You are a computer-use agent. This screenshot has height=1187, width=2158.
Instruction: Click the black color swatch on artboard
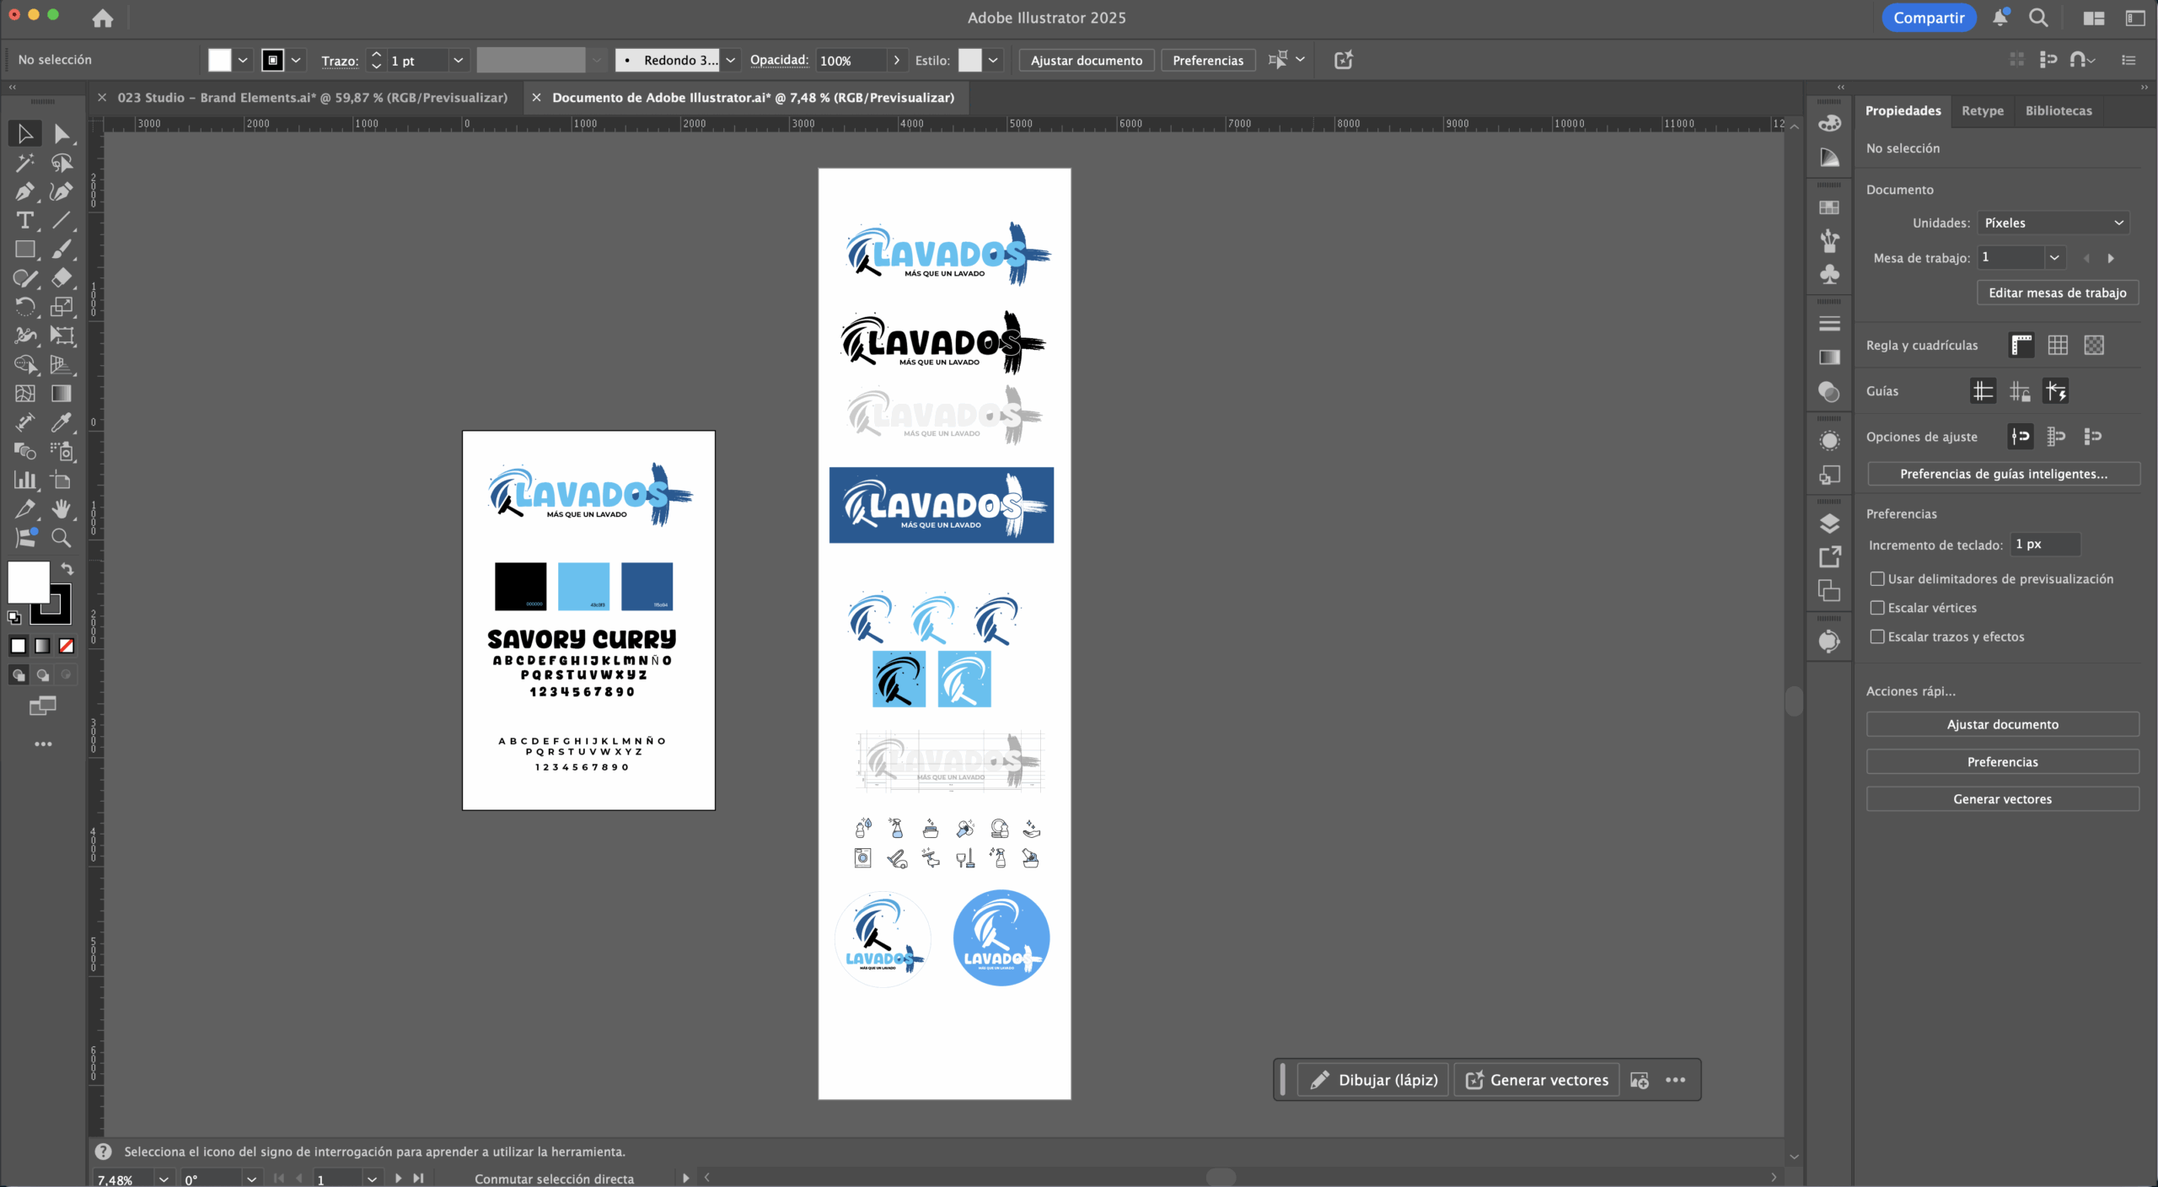[x=520, y=586]
